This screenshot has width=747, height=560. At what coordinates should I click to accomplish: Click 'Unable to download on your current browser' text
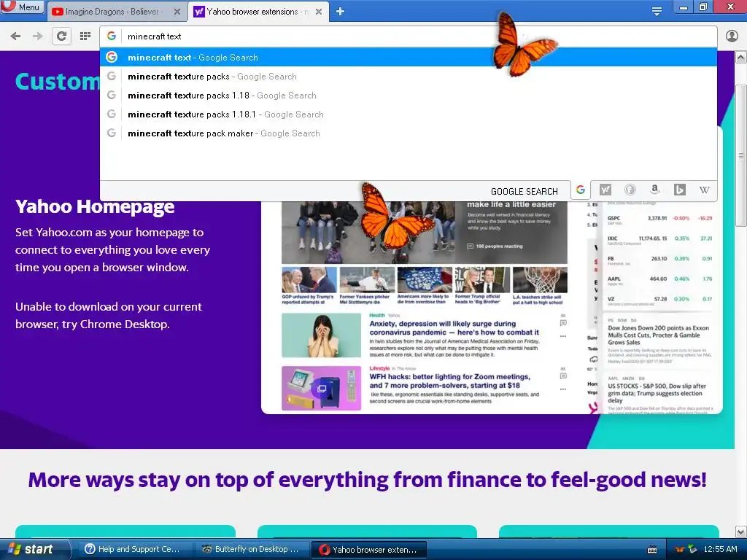pos(109,315)
